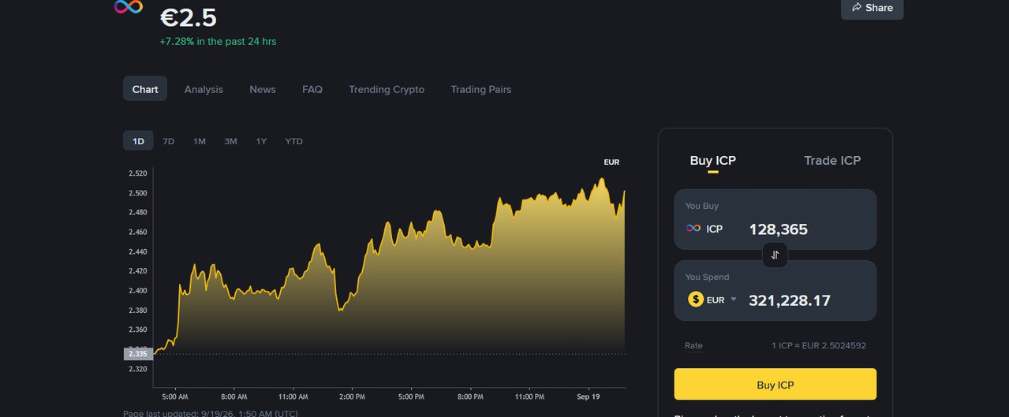
Task: Click the Page last updated timestamp text
Action: coord(211,413)
